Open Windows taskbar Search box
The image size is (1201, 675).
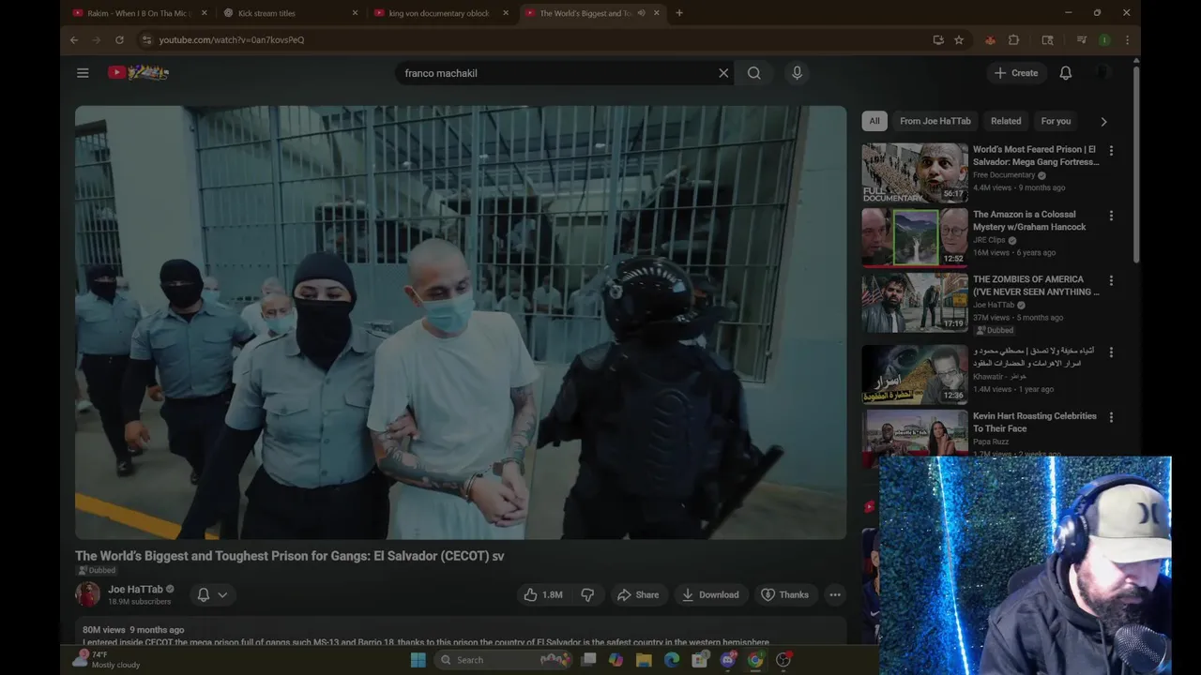click(x=505, y=660)
